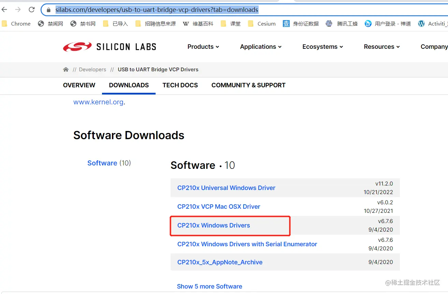Viewport: 448px width, 294px height.
Task: Open the CP210x_5x_AppNote_Archive link
Action: [x=220, y=262]
